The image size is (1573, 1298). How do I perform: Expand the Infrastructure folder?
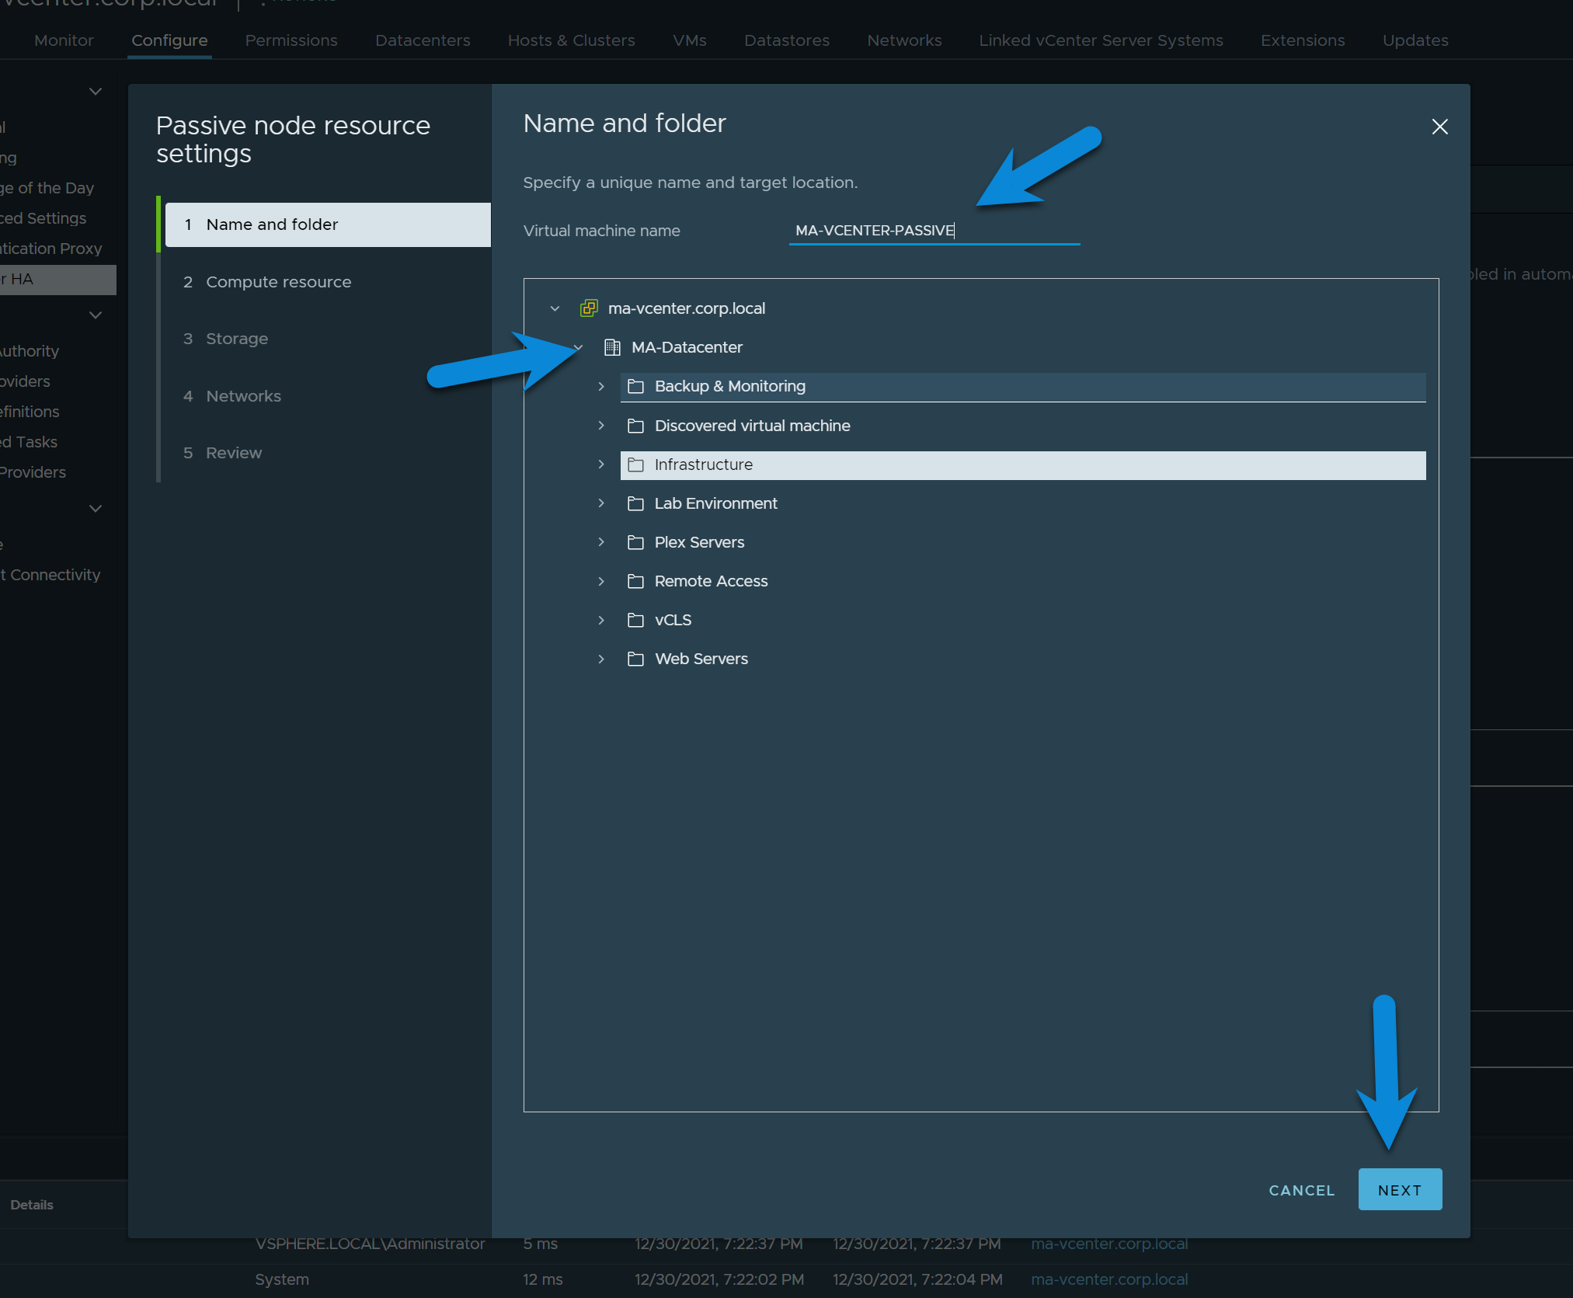[x=601, y=465]
